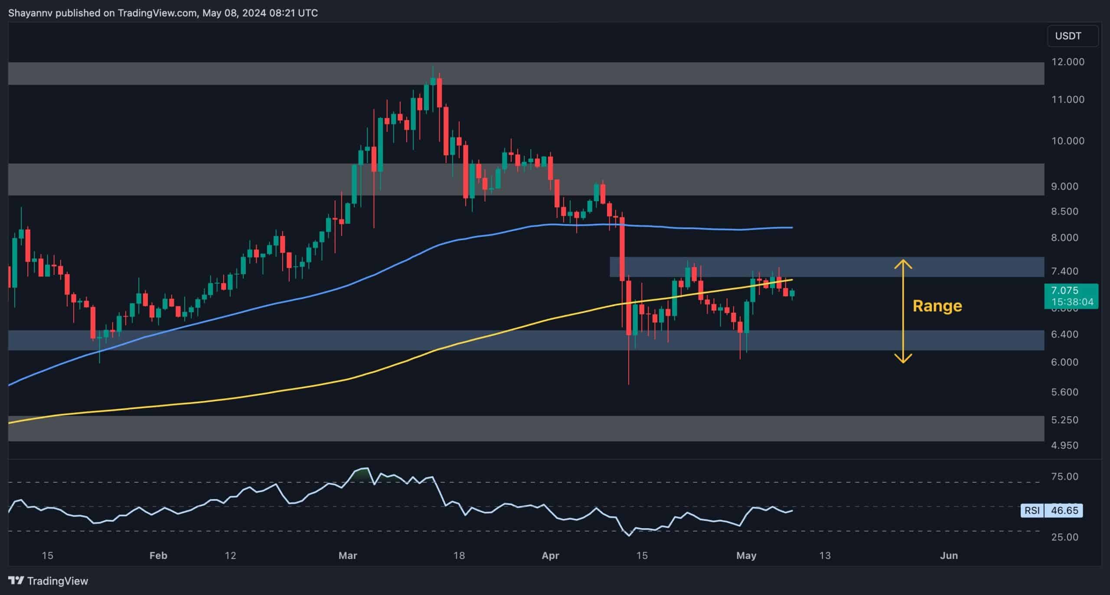Click the 5.600 price axis label
The image size is (1110, 595).
coord(1064,392)
